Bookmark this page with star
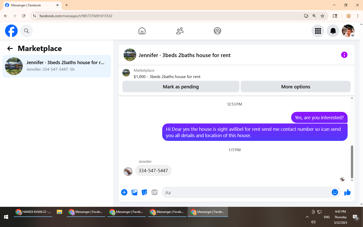The width and height of the screenshot is (363, 227). pos(322,16)
